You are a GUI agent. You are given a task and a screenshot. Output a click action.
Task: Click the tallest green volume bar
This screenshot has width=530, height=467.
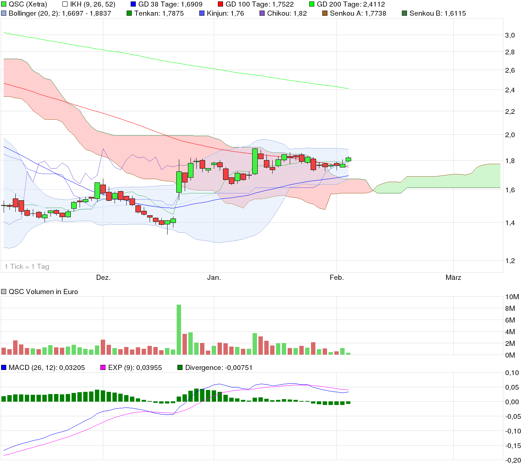[x=179, y=328]
